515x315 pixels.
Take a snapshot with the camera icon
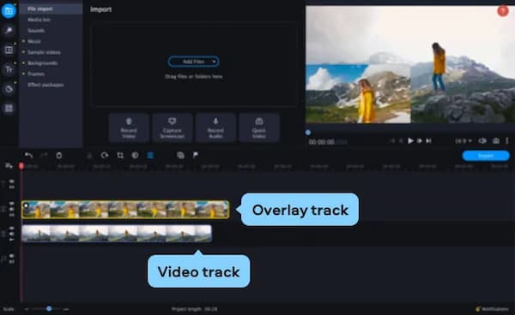495,140
